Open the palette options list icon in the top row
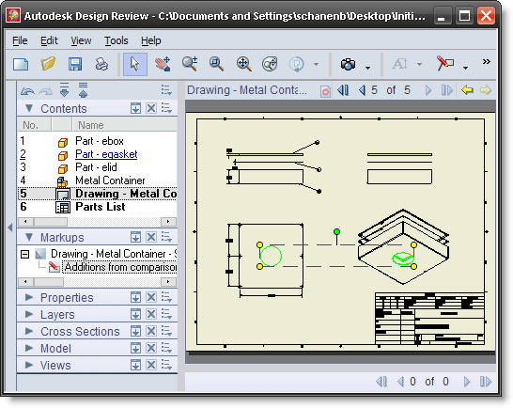This screenshot has width=513, height=408. 166,89
